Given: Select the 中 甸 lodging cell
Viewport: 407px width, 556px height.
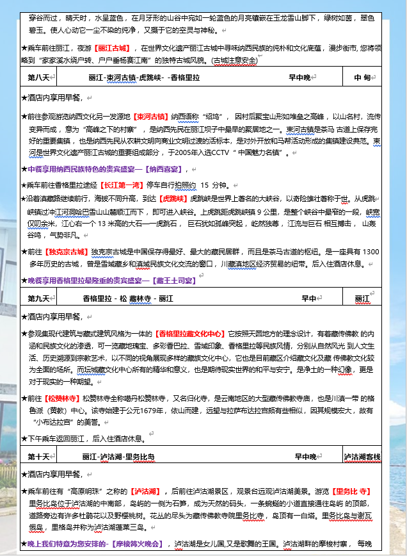Looking at the screenshot, I should click(x=362, y=77).
